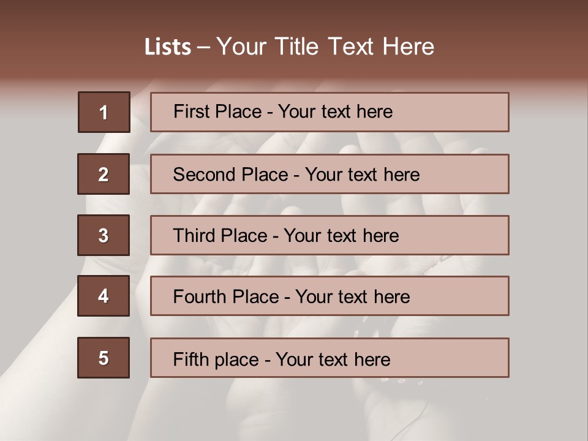This screenshot has width=588, height=441.
Task: Click the word Second in the list
Action: tap(205, 175)
